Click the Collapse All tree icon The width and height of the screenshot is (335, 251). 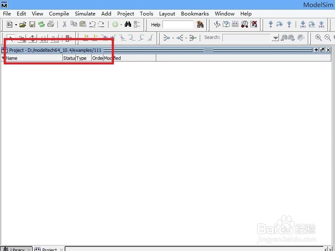click(137, 24)
